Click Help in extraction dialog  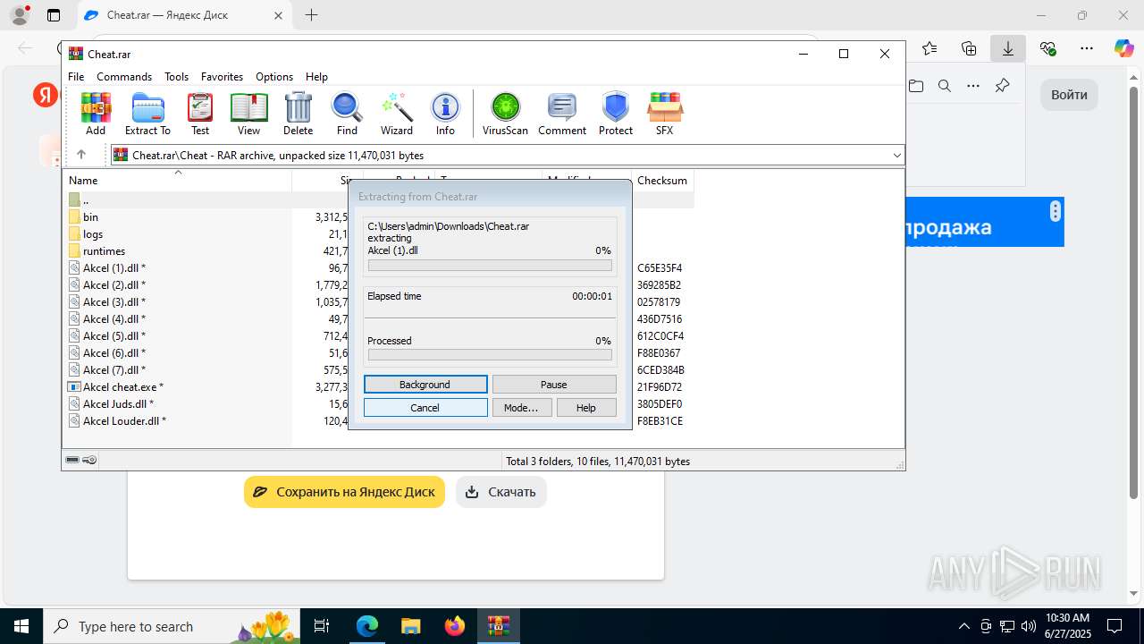pyautogui.click(x=586, y=408)
